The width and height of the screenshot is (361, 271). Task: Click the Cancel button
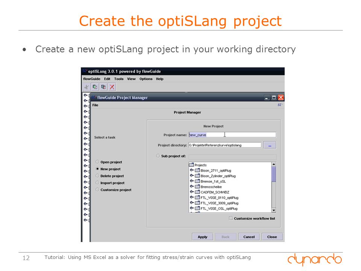(x=249, y=237)
